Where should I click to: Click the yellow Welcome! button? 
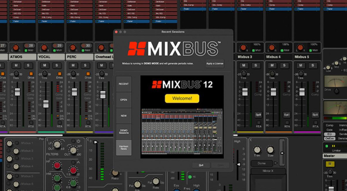182,98
